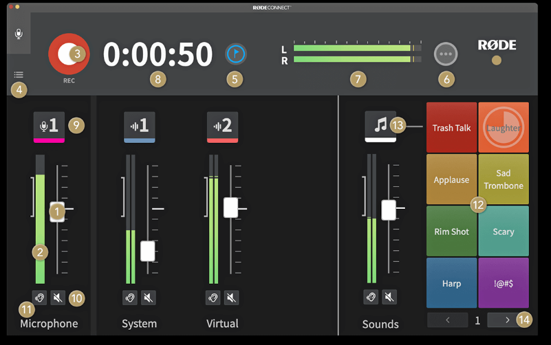Viewport: 551px width, 345px height.
Task: Mute the Sounds channel
Action: point(389,297)
